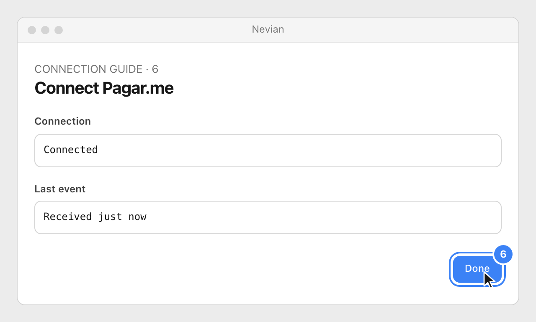Focus the Last event field
536x322 pixels.
tap(268, 217)
